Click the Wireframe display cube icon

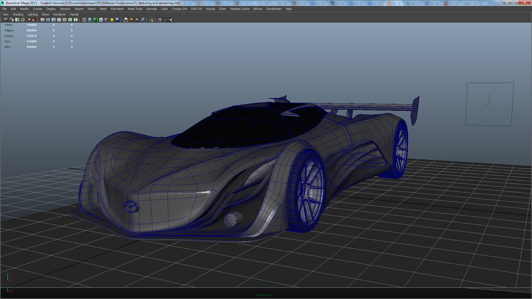point(84,20)
